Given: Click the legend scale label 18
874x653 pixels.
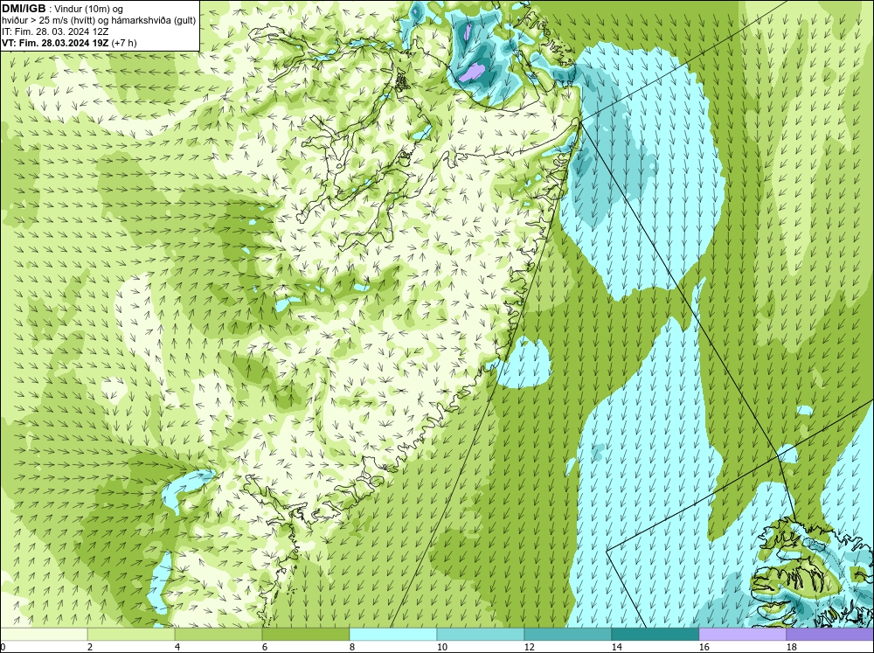Looking at the screenshot, I should click(x=791, y=647).
